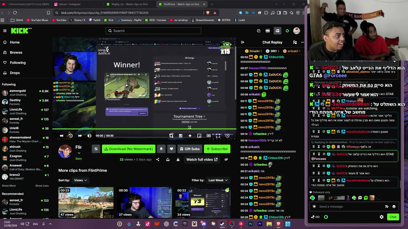Collapse the Chat Replay panel arrow
408x229 pixels.
[243, 42]
